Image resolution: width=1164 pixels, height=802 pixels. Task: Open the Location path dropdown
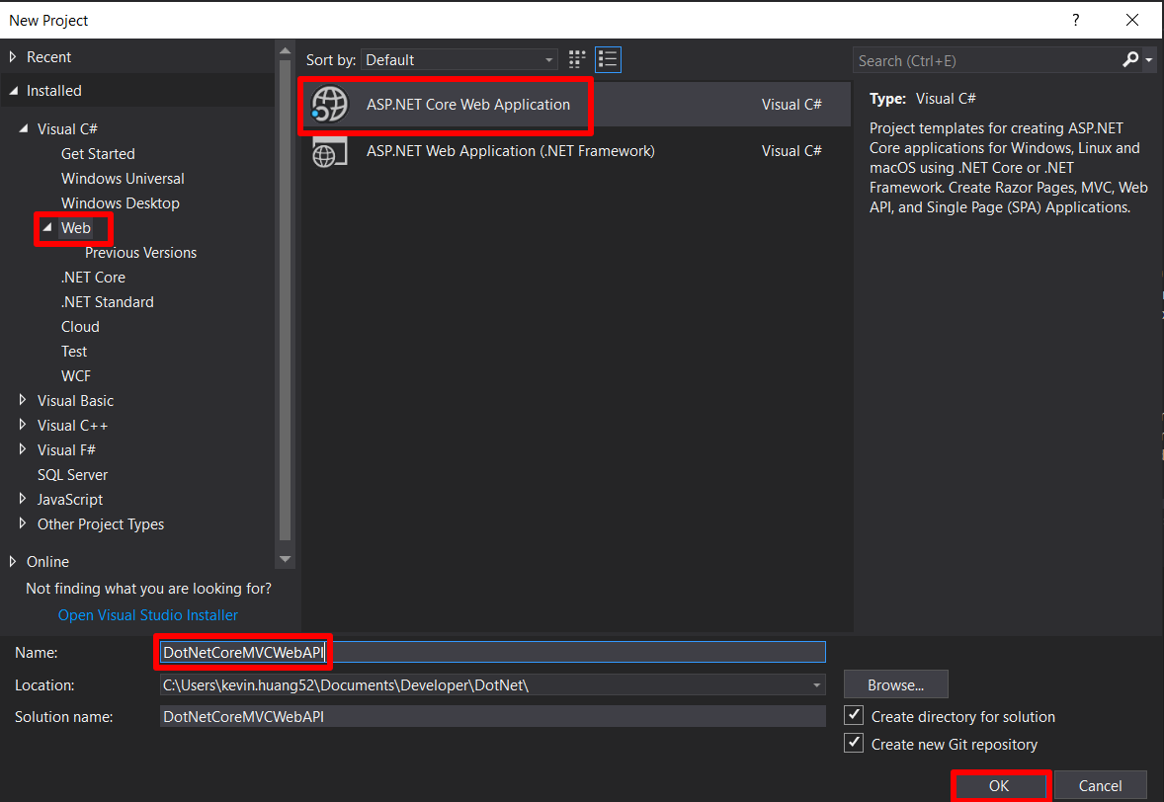click(x=816, y=684)
